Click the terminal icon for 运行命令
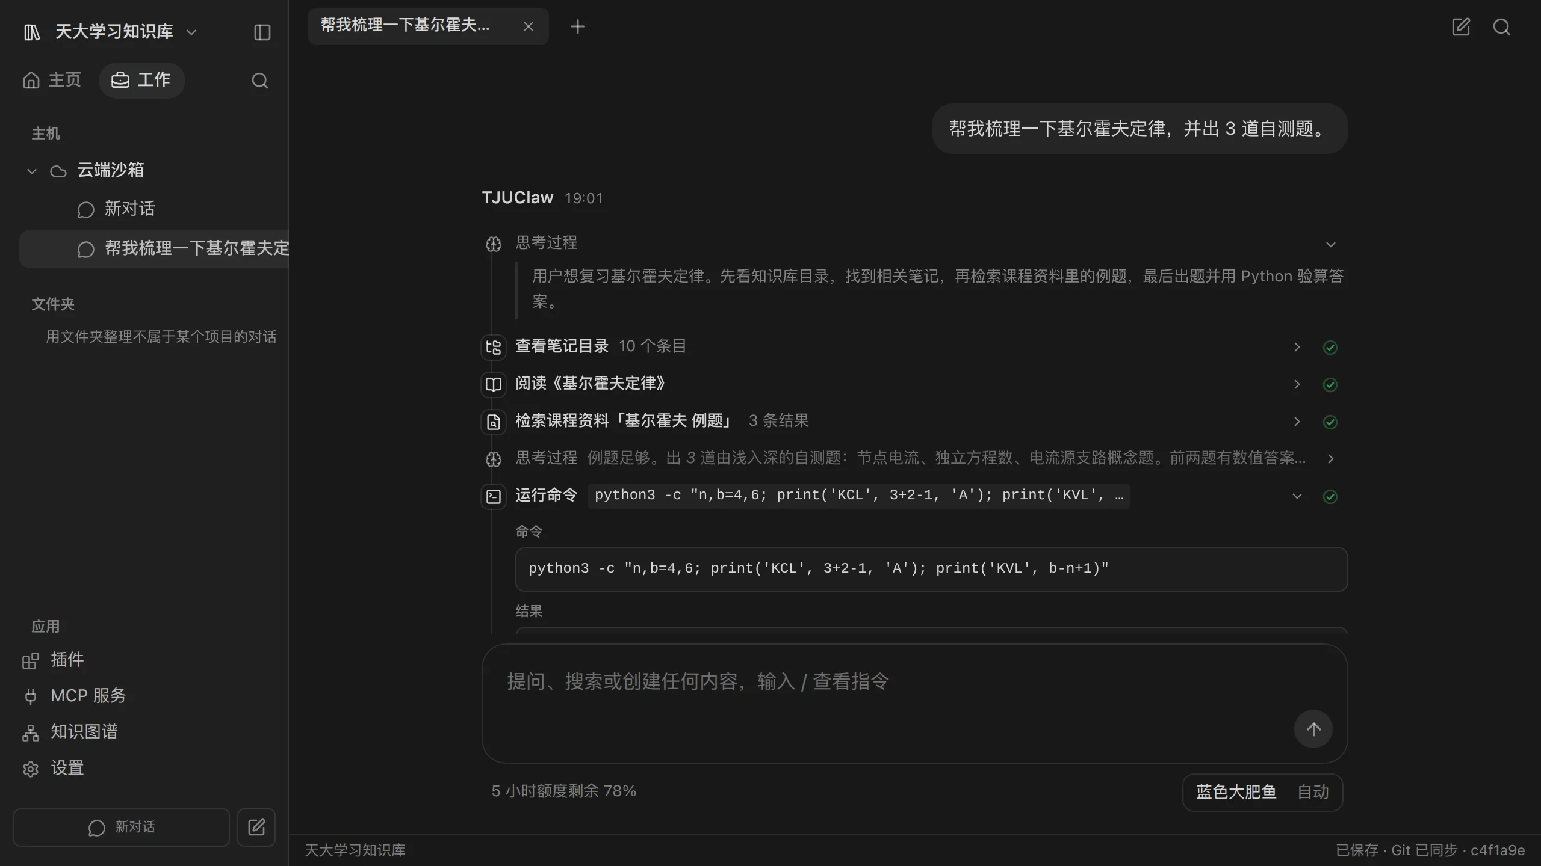The width and height of the screenshot is (1541, 866). [x=494, y=496]
